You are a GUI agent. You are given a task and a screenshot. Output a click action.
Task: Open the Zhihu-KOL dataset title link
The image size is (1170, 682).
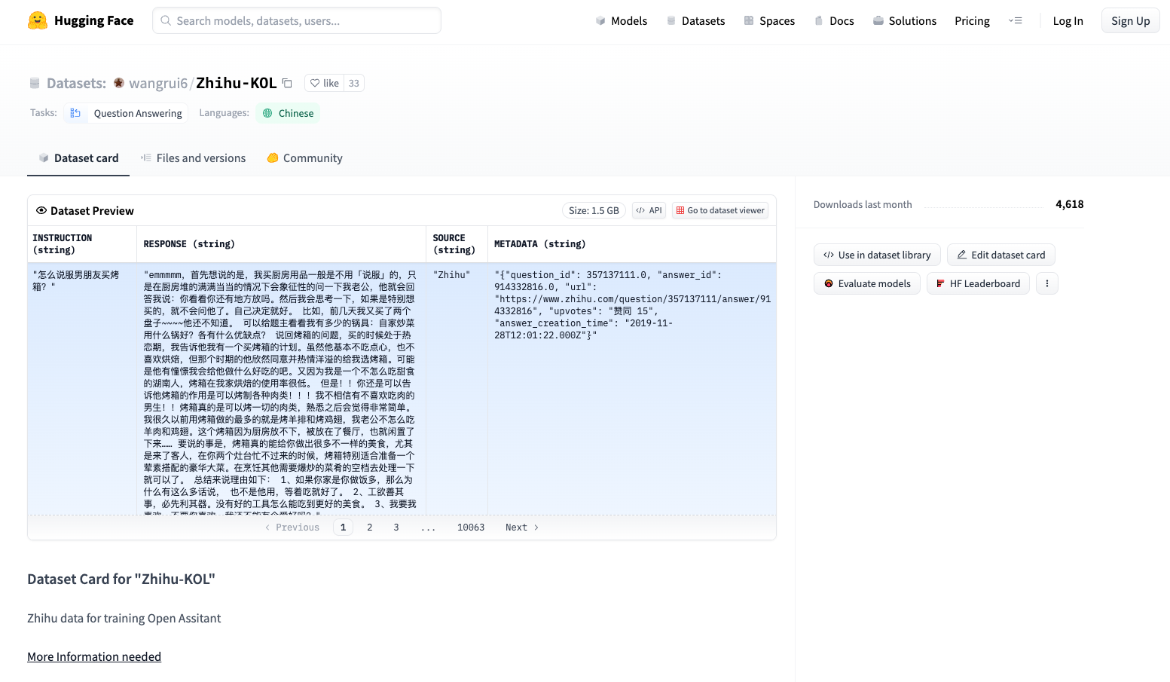[x=237, y=83]
